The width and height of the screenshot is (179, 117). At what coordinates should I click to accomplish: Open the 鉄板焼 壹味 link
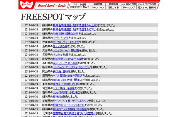tap(60, 72)
